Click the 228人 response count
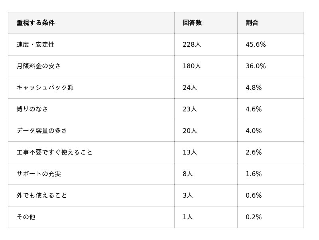This screenshot has width=319, height=240. click(x=192, y=44)
